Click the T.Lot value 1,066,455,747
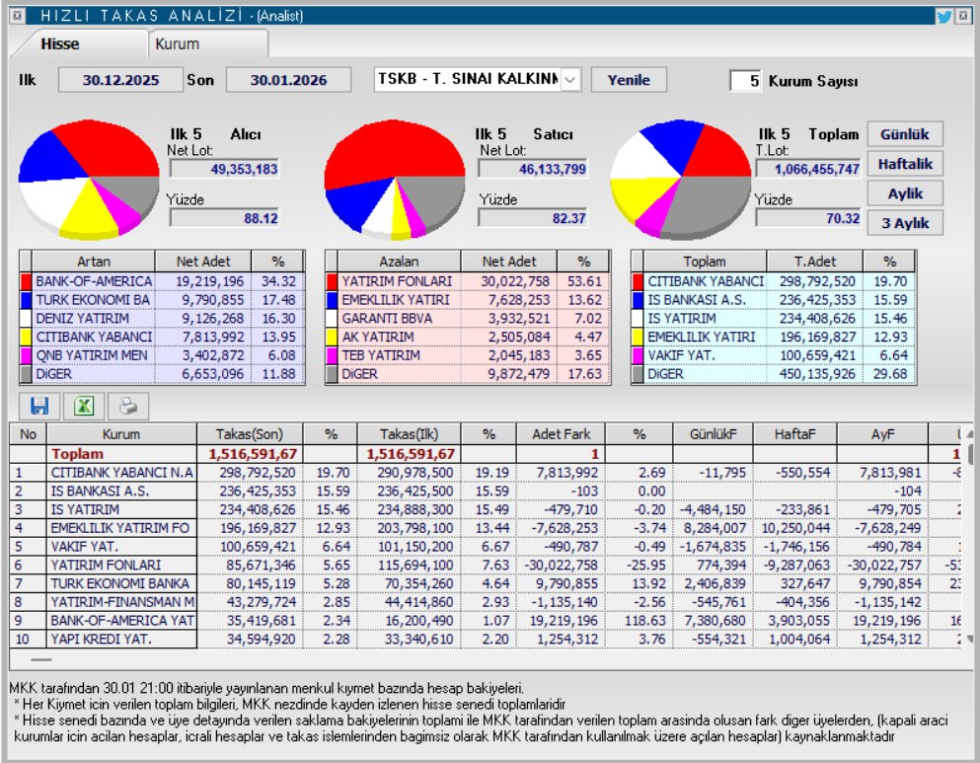Image resolution: width=980 pixels, height=763 pixels. pyautogui.click(x=808, y=169)
